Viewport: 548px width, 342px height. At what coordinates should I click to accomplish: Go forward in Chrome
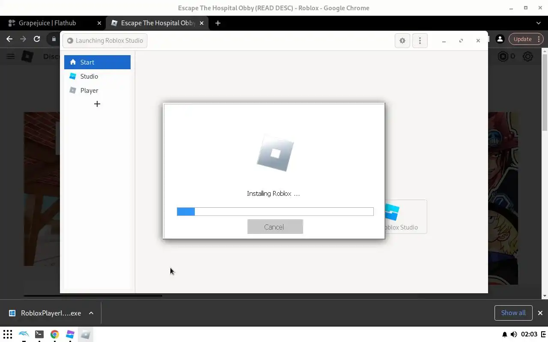click(x=23, y=39)
